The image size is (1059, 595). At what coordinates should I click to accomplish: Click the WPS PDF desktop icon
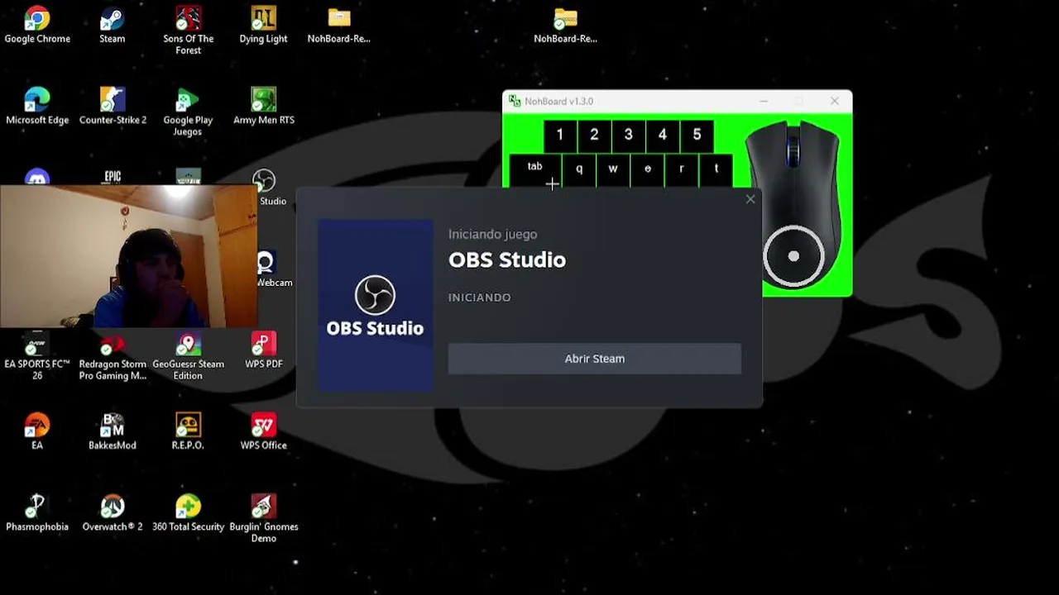pos(263,350)
